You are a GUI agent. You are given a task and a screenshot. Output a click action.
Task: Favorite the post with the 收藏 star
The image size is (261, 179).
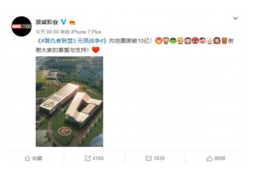pos(34,158)
